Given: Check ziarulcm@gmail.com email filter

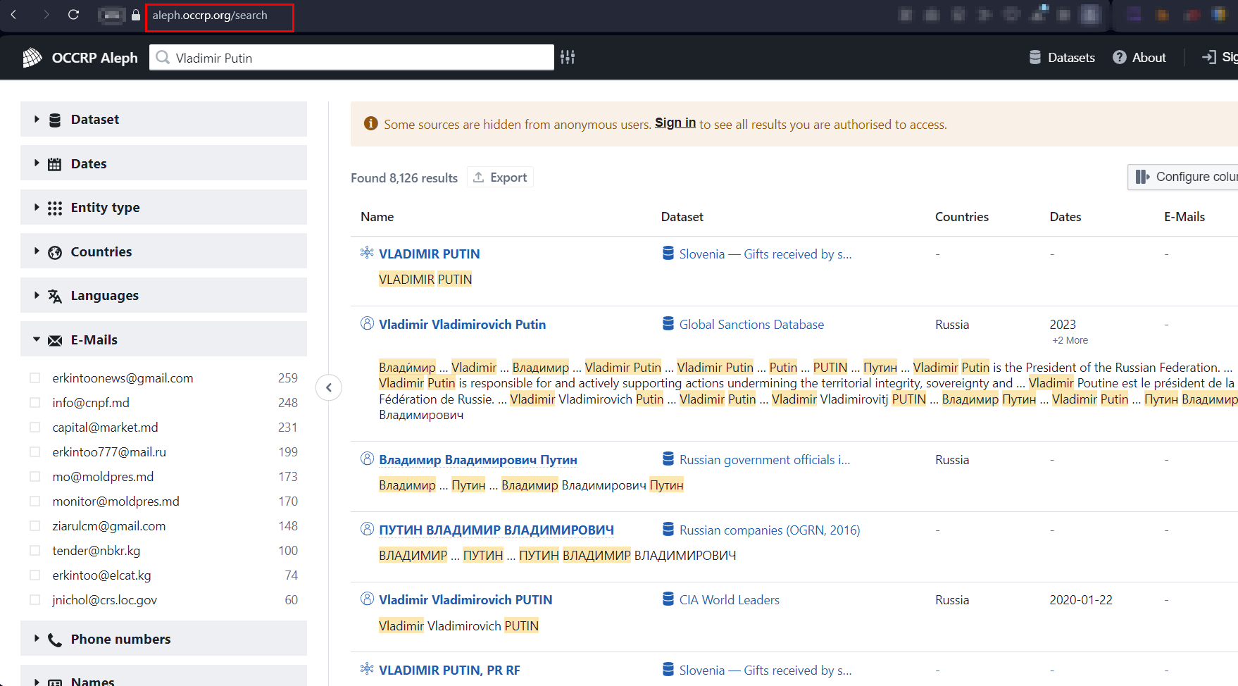Looking at the screenshot, I should point(35,526).
